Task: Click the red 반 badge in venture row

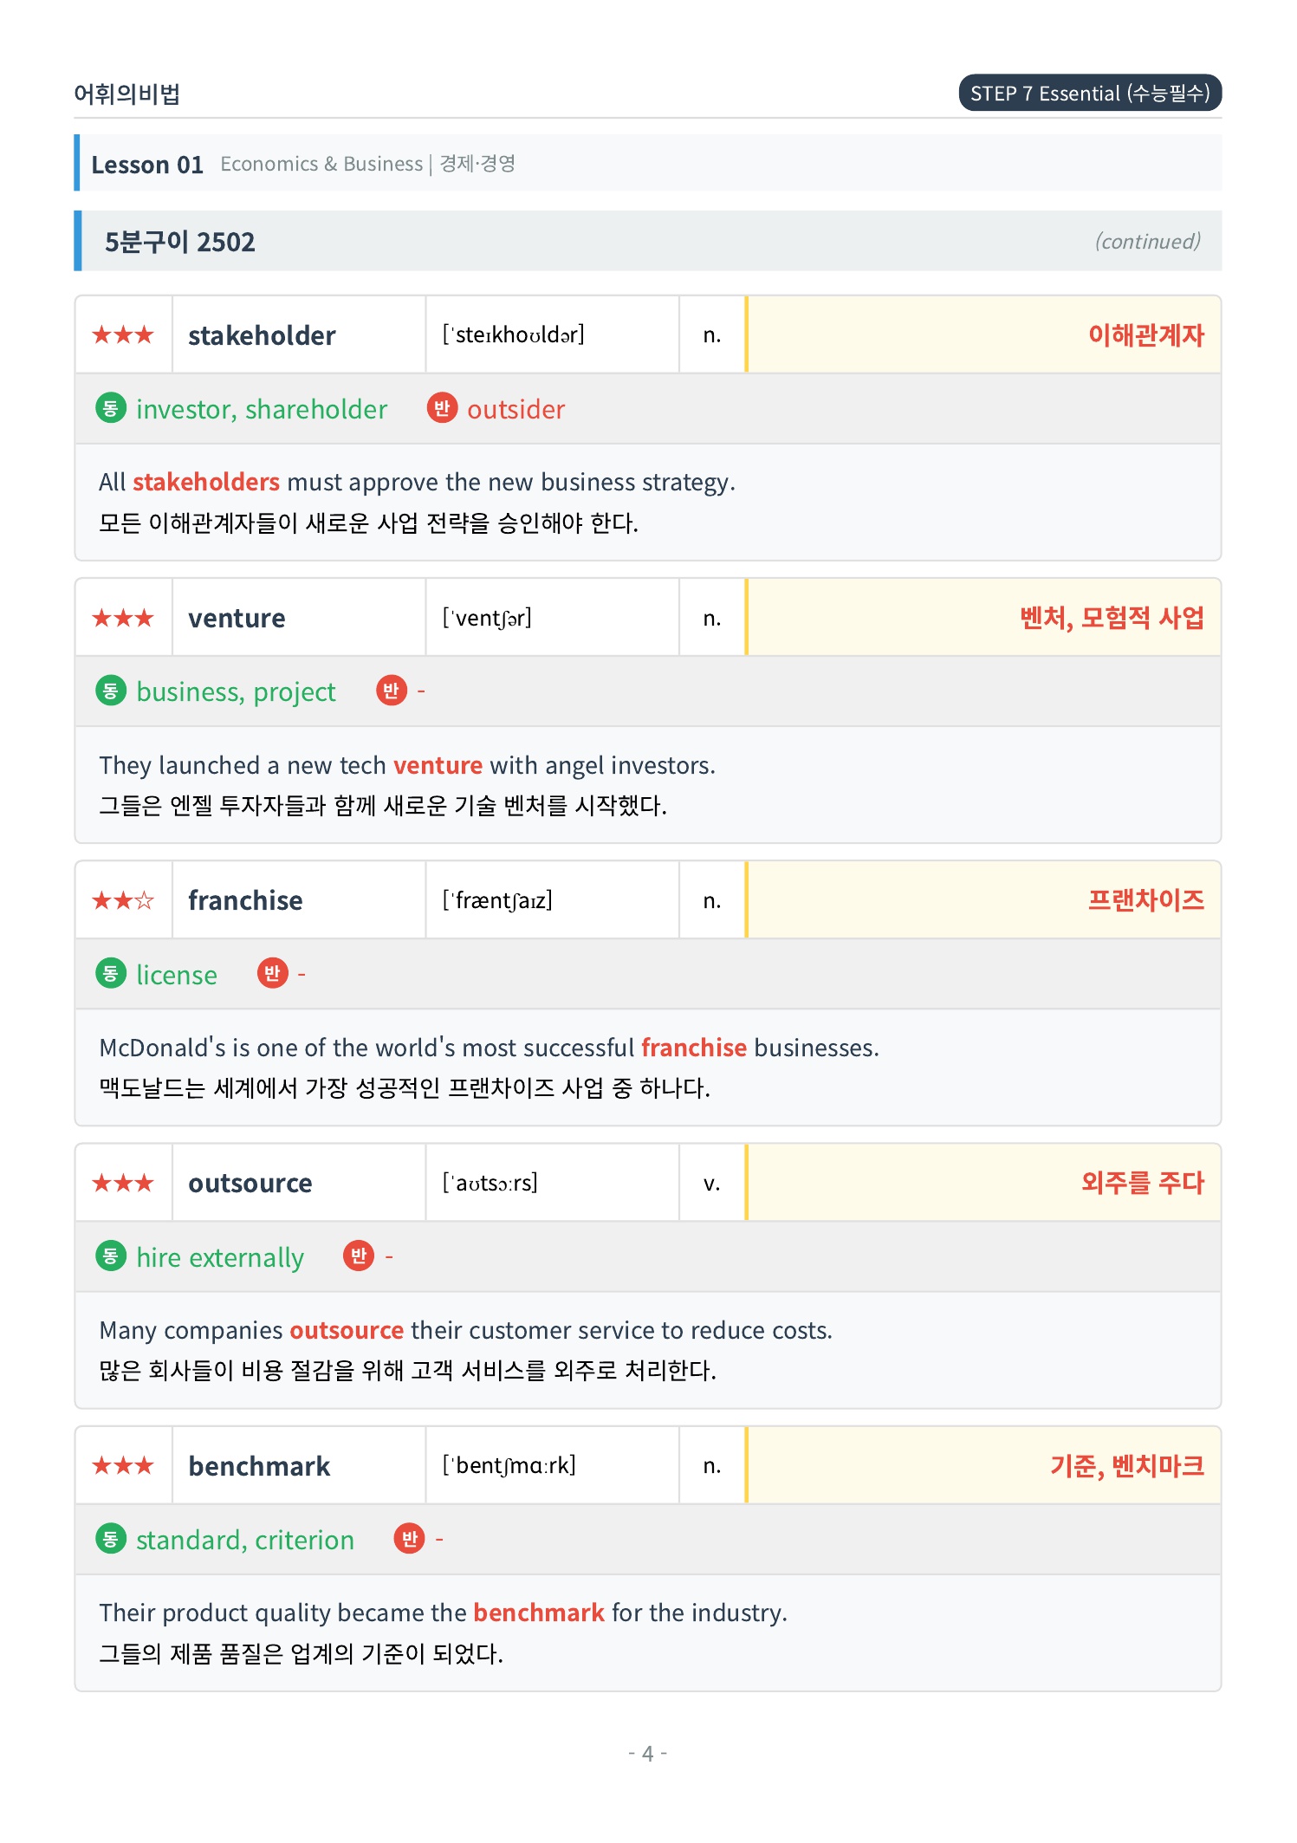Action: [x=392, y=691]
